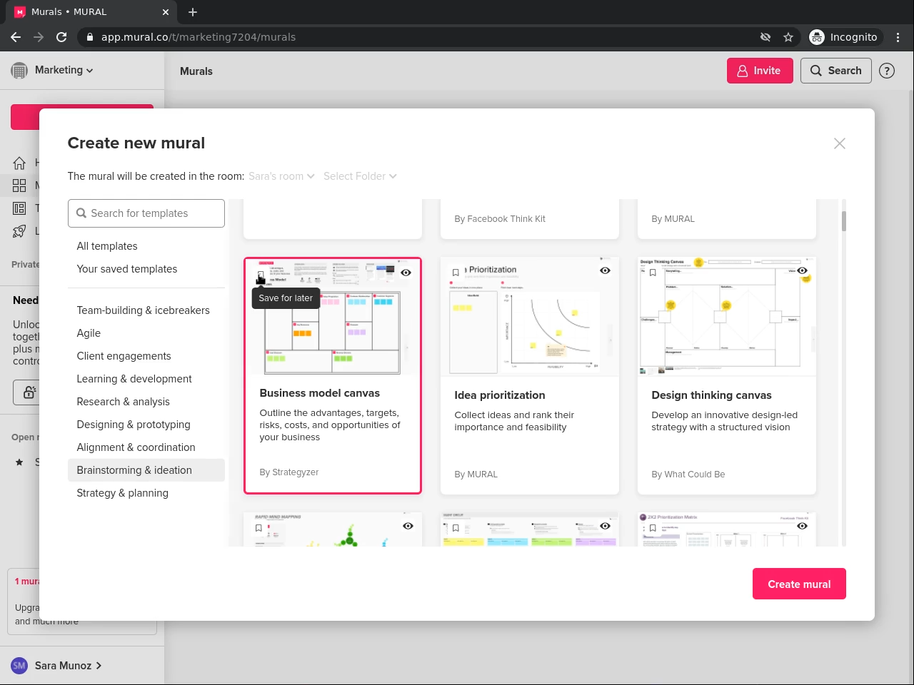Click the Home icon in left sidebar
Screen dimensions: 914x685
[19, 163]
